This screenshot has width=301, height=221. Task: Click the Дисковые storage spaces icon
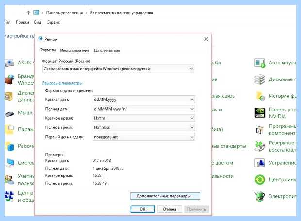click(x=260, y=79)
